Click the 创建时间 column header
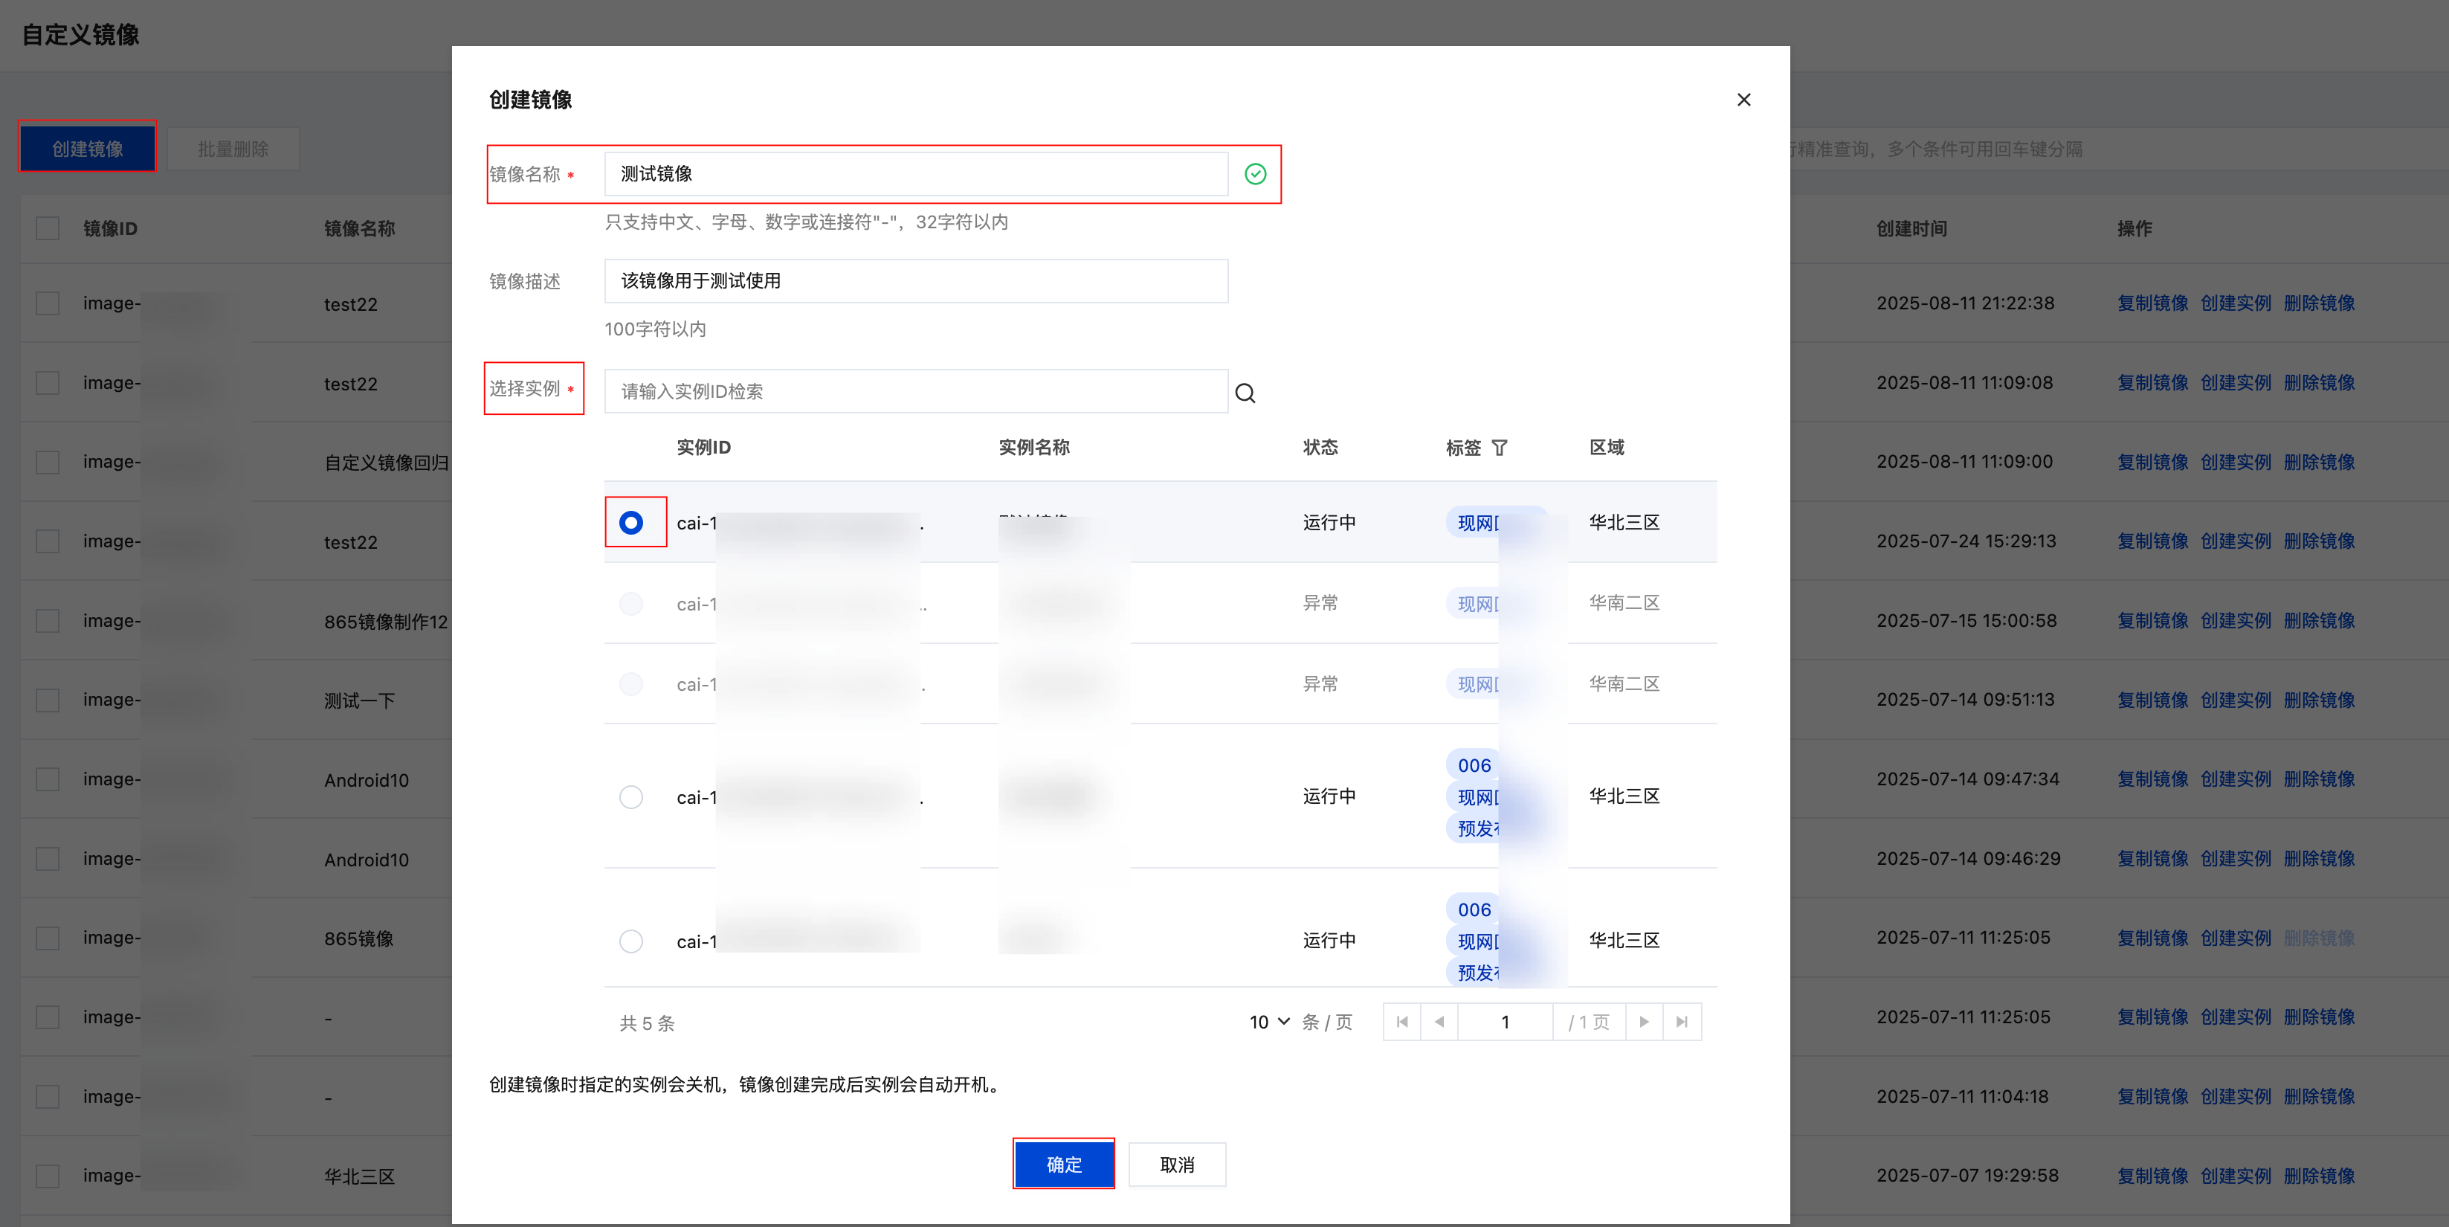Viewport: 2449px width, 1227px height. pyautogui.click(x=1912, y=228)
